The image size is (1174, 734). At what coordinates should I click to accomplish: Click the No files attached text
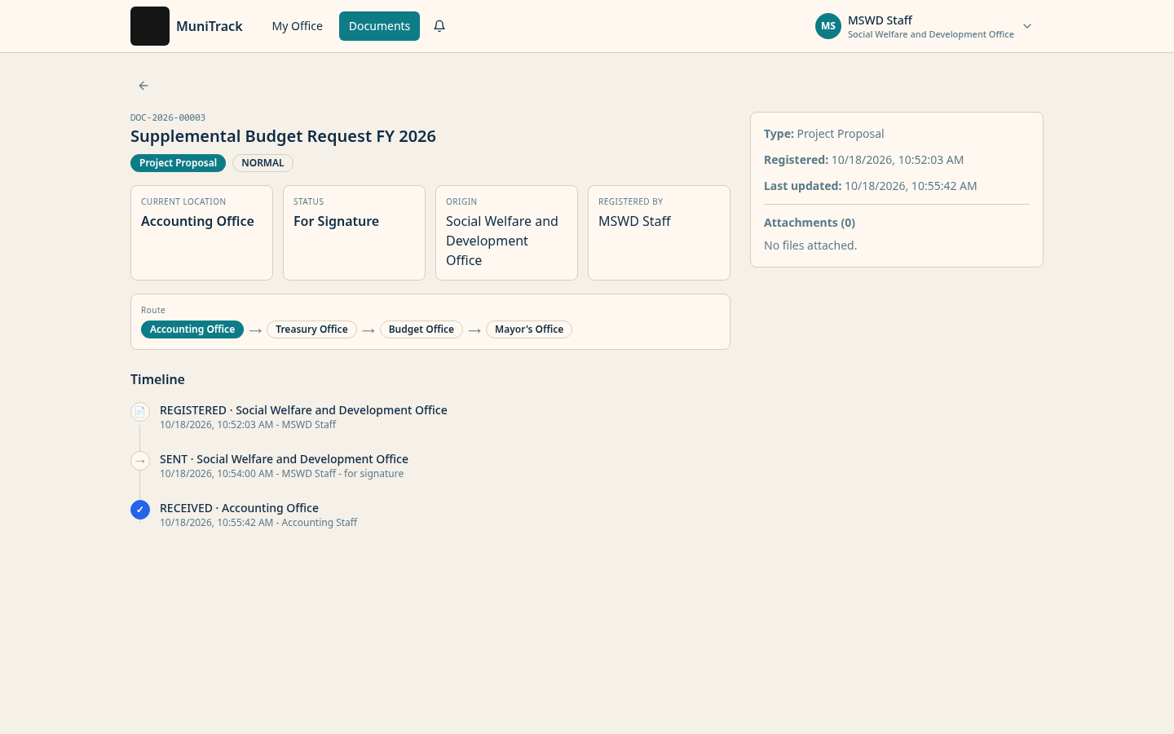810,245
